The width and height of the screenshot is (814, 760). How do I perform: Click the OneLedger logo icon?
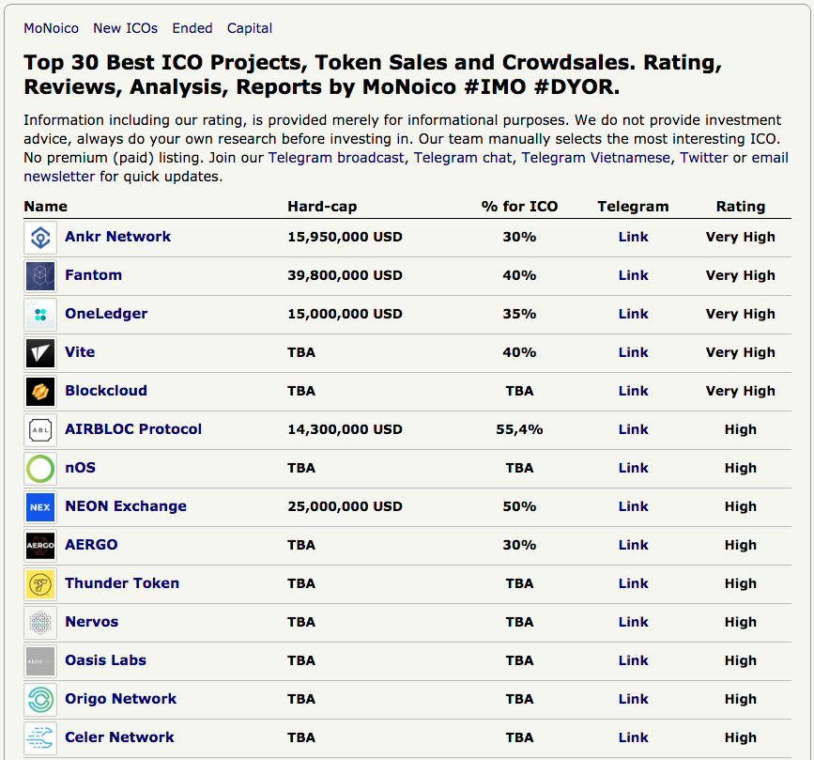coord(40,315)
